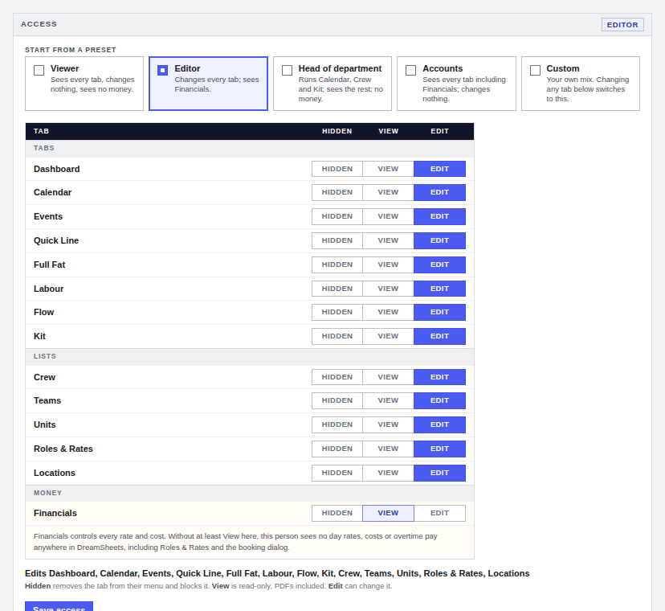Choose Edit for Roles & Rates
Viewport: 665px width, 611px height.
[439, 449]
